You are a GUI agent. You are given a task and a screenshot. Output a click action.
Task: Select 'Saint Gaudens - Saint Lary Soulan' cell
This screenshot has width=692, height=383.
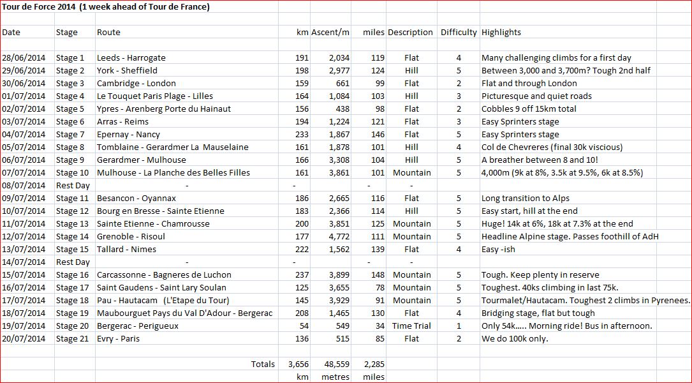pos(161,288)
